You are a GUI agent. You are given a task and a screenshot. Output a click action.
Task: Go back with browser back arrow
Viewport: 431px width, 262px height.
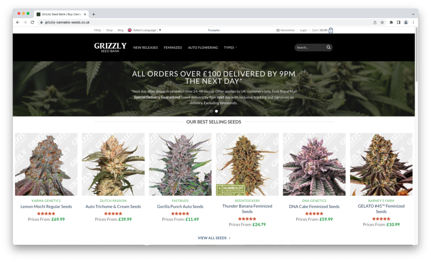tap(18, 22)
